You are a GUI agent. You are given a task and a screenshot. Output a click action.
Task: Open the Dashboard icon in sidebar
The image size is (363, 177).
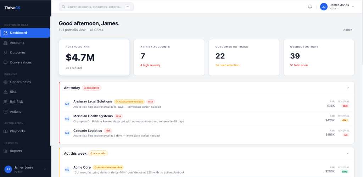(6, 33)
